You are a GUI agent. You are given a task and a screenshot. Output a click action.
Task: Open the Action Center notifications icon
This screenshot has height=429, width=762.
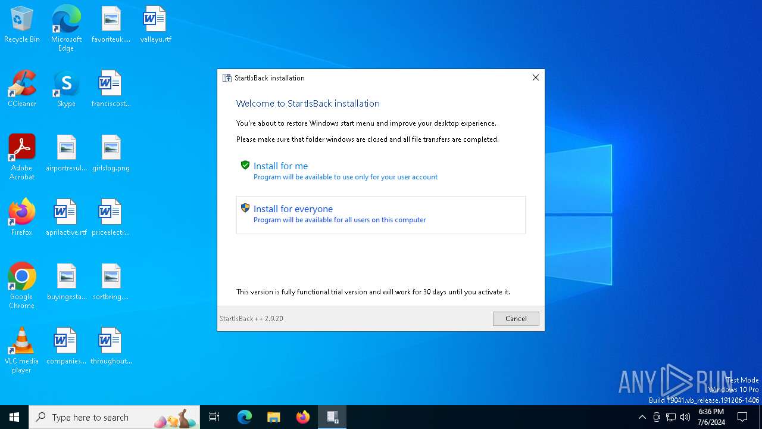tap(742, 417)
